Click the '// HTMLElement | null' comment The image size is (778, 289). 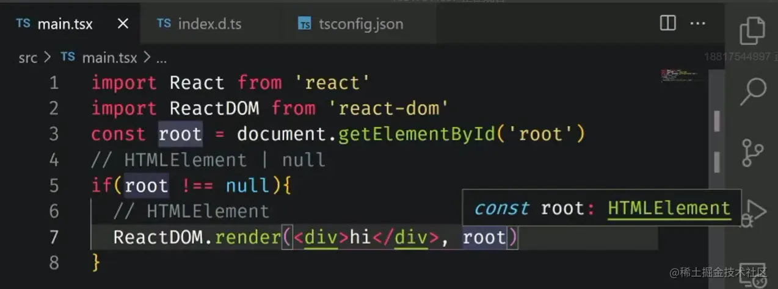coord(208,160)
